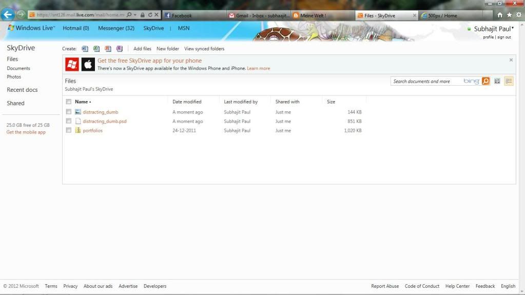Image resolution: width=525 pixels, height=295 pixels.
Task: Click the browser address bar URL
Action: (x=81, y=15)
